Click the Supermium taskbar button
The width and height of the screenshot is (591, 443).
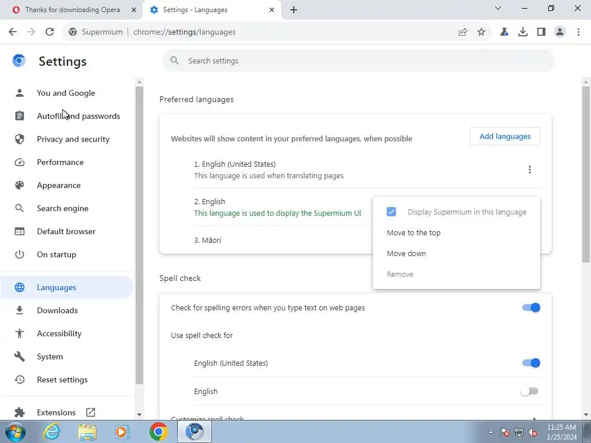tap(194, 431)
